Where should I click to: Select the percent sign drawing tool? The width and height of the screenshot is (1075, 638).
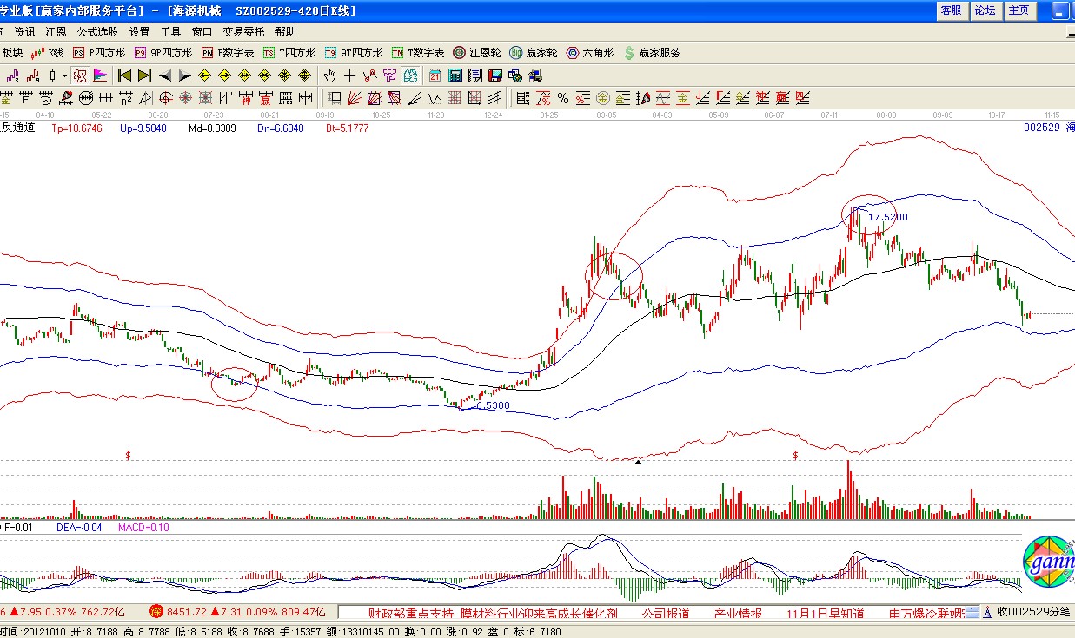pyautogui.click(x=563, y=98)
